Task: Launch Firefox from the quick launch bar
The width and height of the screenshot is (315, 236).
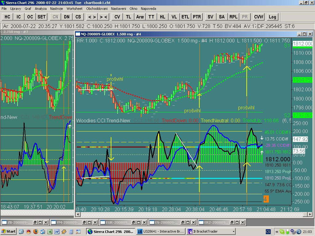Action: coord(36,231)
